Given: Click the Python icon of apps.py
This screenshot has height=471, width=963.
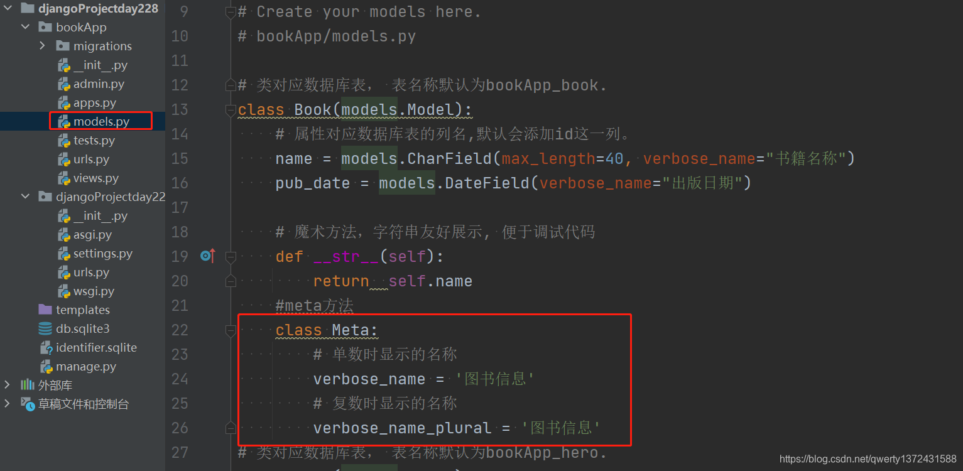Looking at the screenshot, I should (64, 102).
